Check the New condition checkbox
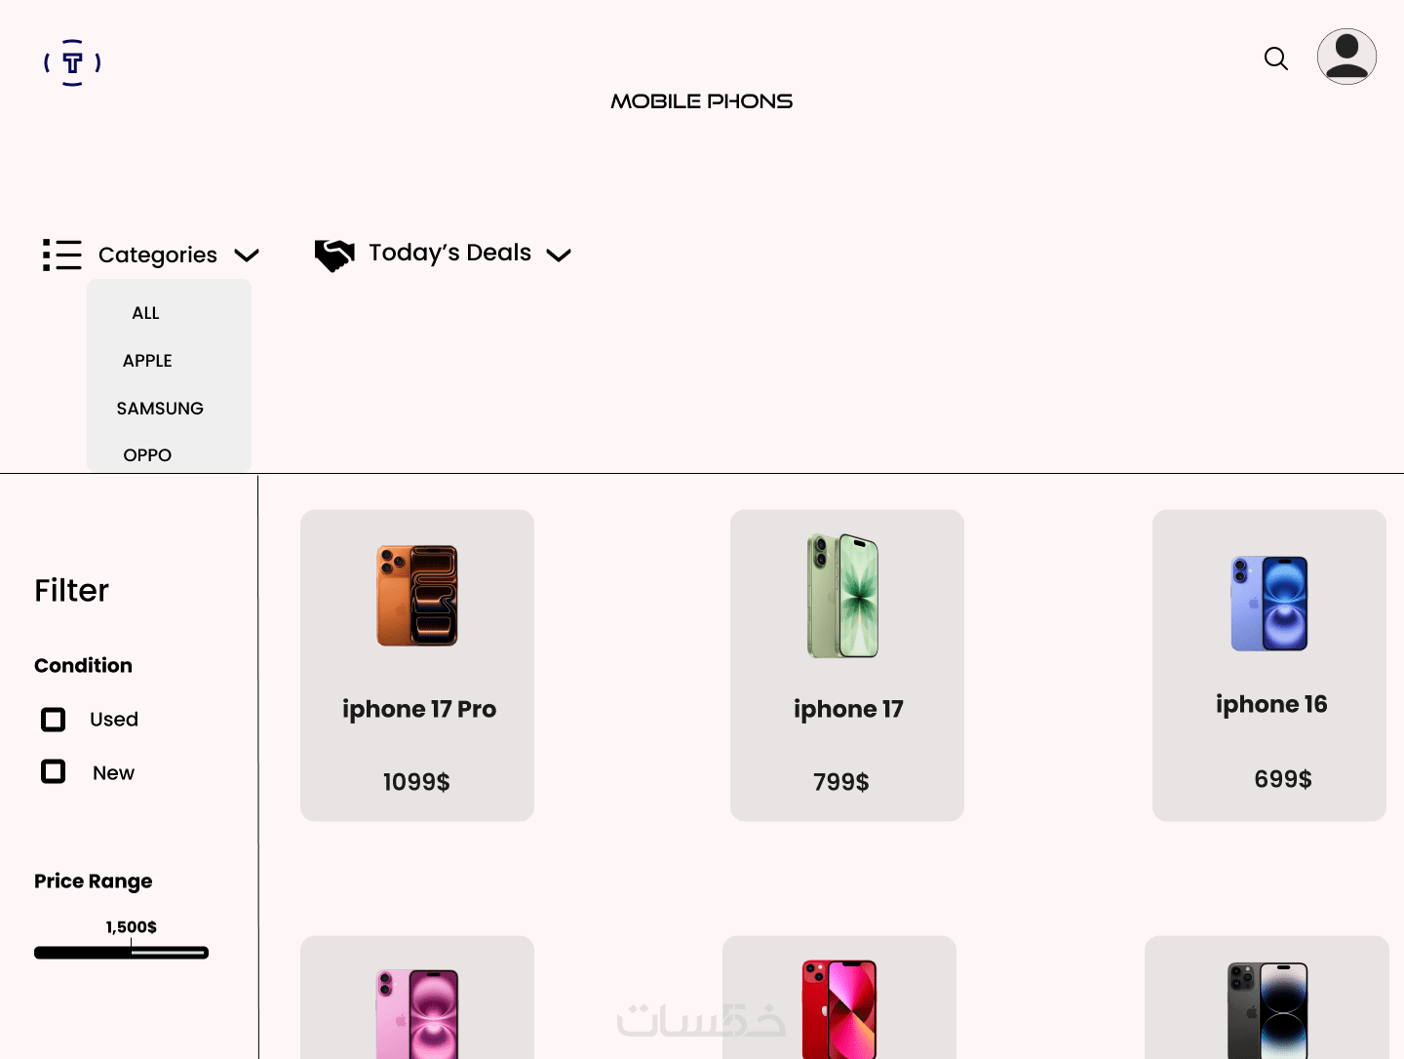This screenshot has width=1404, height=1059. tap(54, 772)
